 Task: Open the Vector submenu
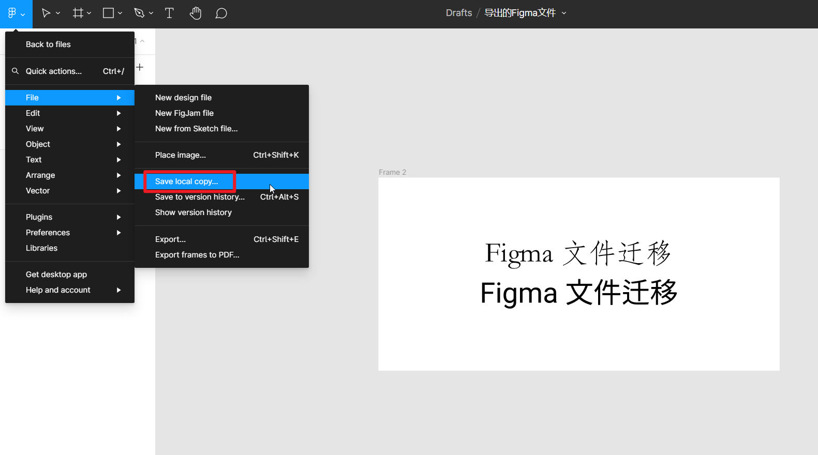(x=70, y=191)
